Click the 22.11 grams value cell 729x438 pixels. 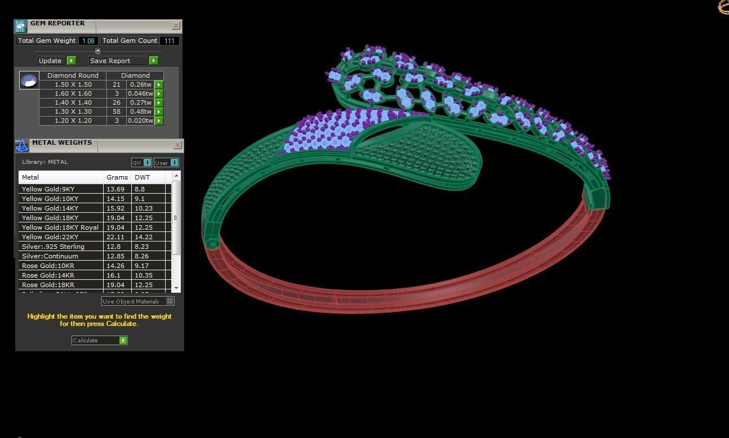coord(117,237)
